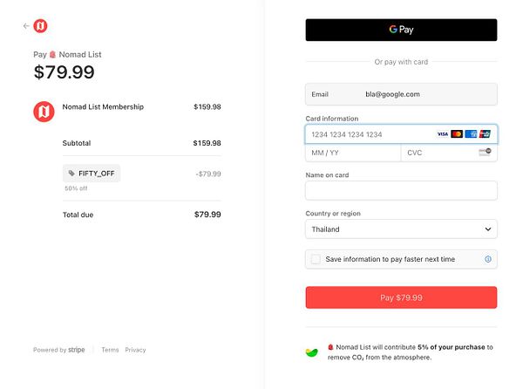Click the green leaf climate icon
The height and width of the screenshot is (389, 523).
[312, 352]
